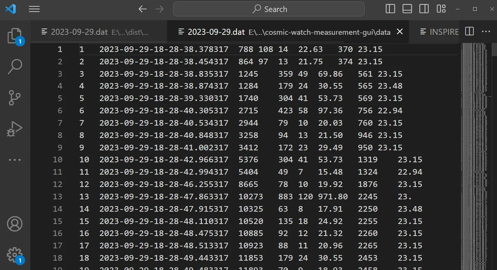Click the value 17.91 on line 14

point(331,209)
